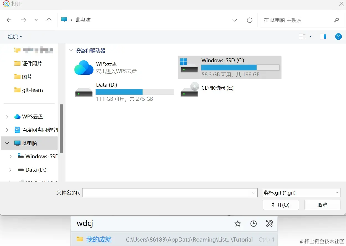The image size is (346, 246).
Task: Select 百度网盘同步空间 in the sidebar
Action: [x=36, y=130]
